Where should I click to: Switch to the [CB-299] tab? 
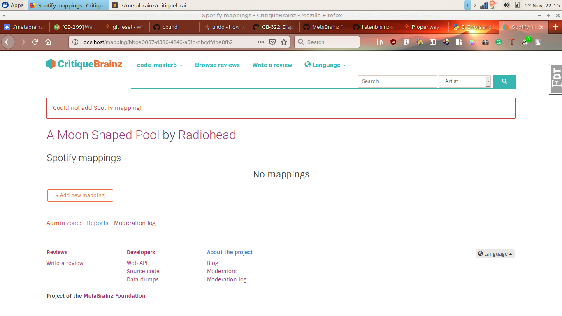click(74, 27)
